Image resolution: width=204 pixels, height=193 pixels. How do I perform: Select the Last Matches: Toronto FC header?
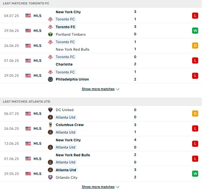pyautogui.click(x=26, y=3)
